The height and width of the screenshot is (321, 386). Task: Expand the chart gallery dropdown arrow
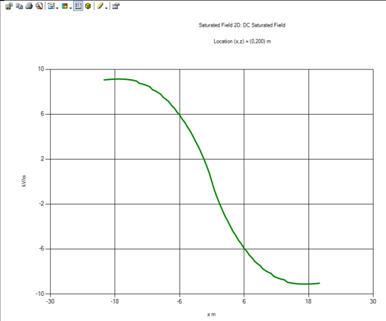pyautogui.click(x=57, y=8)
